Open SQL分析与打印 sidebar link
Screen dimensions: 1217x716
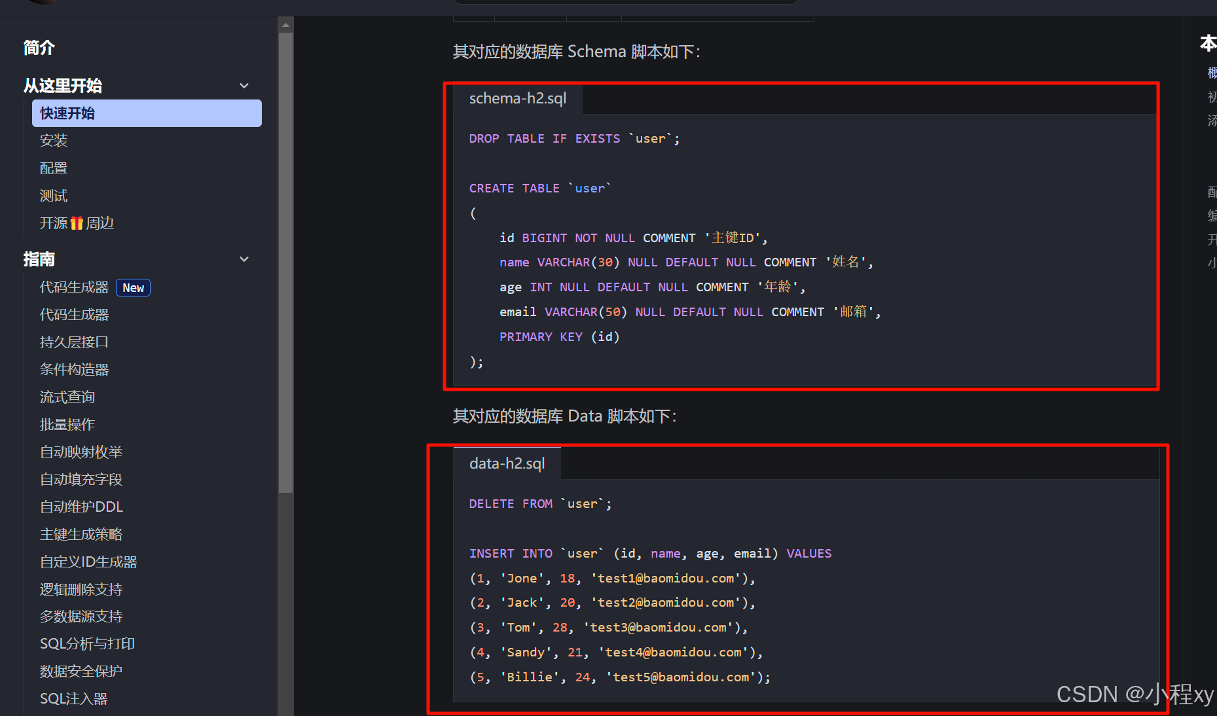pyautogui.click(x=87, y=644)
